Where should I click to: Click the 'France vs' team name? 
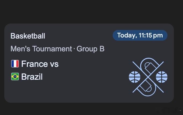pyautogui.click(x=40, y=64)
